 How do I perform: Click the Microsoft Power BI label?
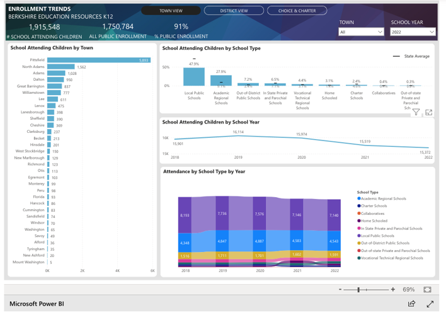[x=37, y=304]
